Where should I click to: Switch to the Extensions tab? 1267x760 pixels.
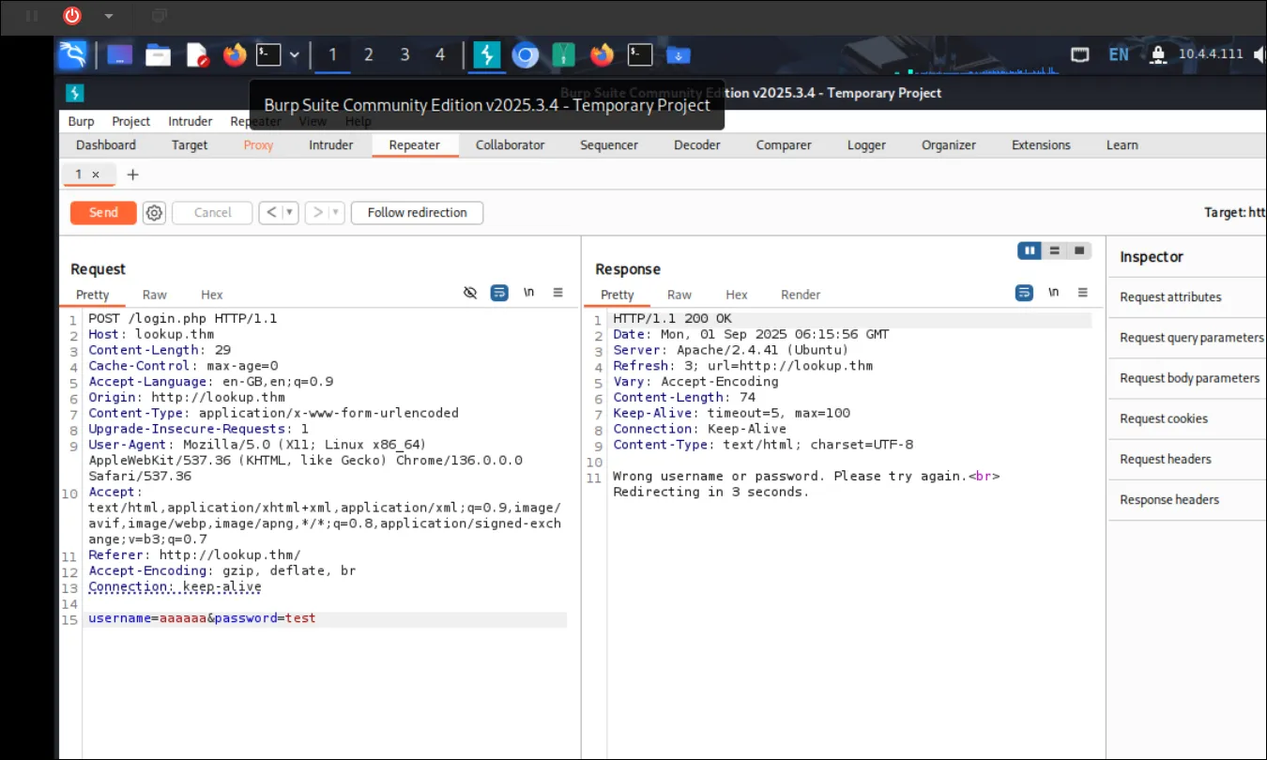(1041, 145)
